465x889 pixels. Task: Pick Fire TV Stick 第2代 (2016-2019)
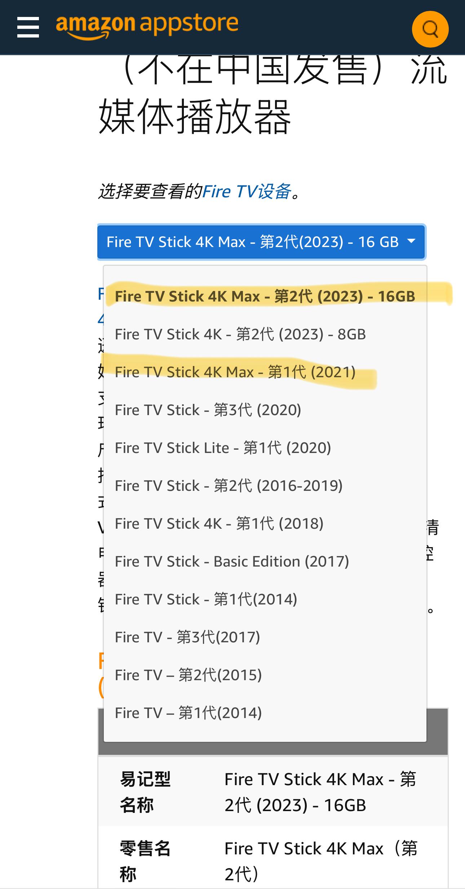point(229,486)
